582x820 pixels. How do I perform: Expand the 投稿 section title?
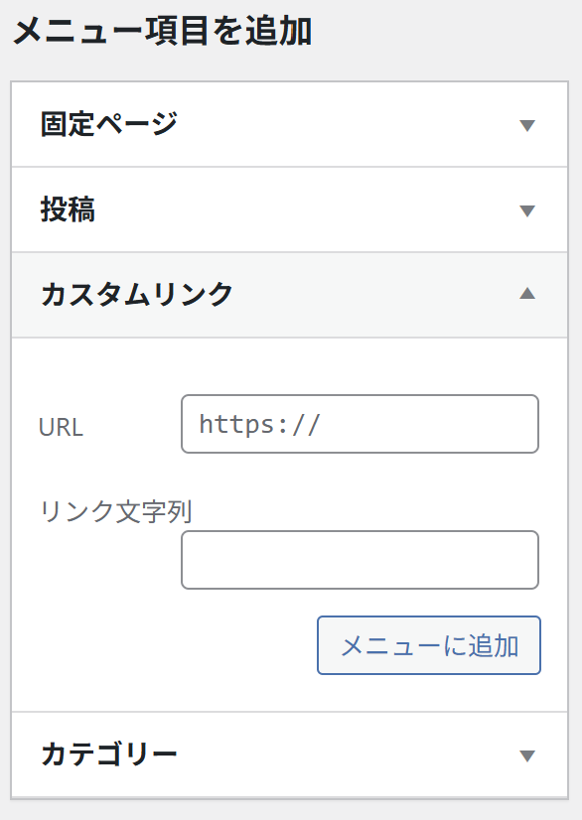click(69, 209)
